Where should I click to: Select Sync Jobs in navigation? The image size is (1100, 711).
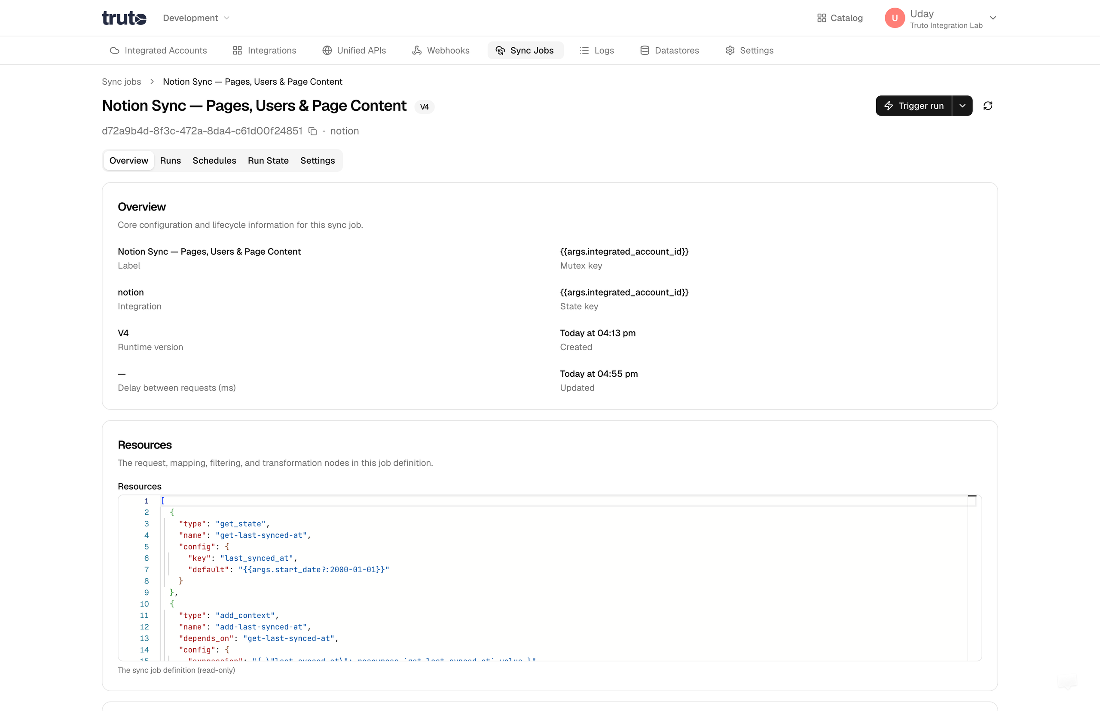point(525,50)
